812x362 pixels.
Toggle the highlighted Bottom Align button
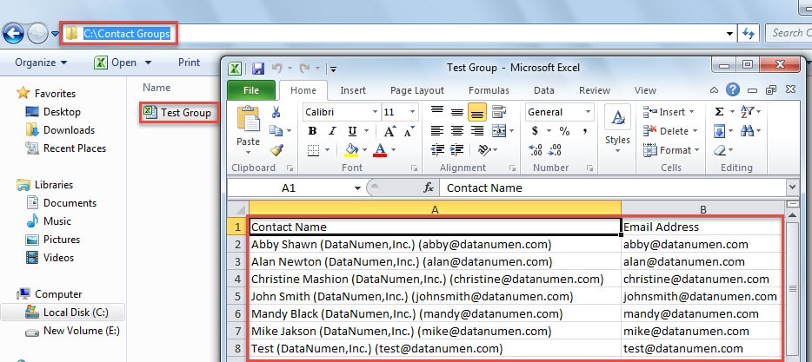pyautogui.click(x=477, y=112)
